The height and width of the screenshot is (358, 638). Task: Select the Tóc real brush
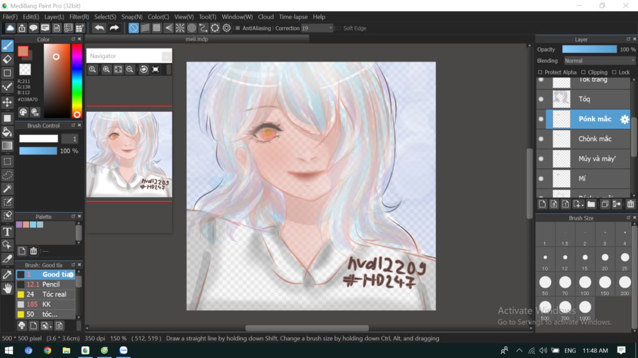[x=45, y=294]
